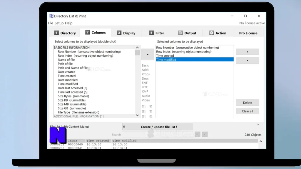
Task: Open the Help menu
Action: (x=69, y=23)
